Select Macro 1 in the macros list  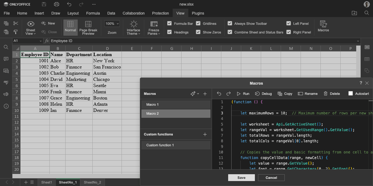tap(176, 104)
